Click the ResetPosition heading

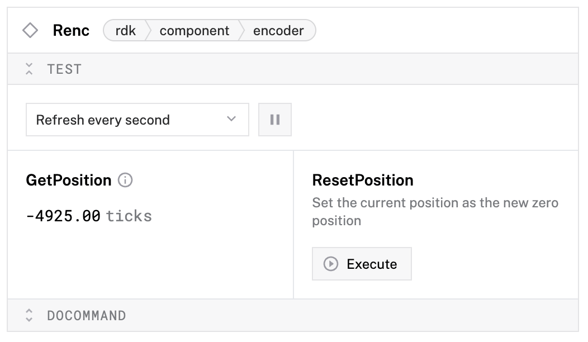tap(363, 180)
